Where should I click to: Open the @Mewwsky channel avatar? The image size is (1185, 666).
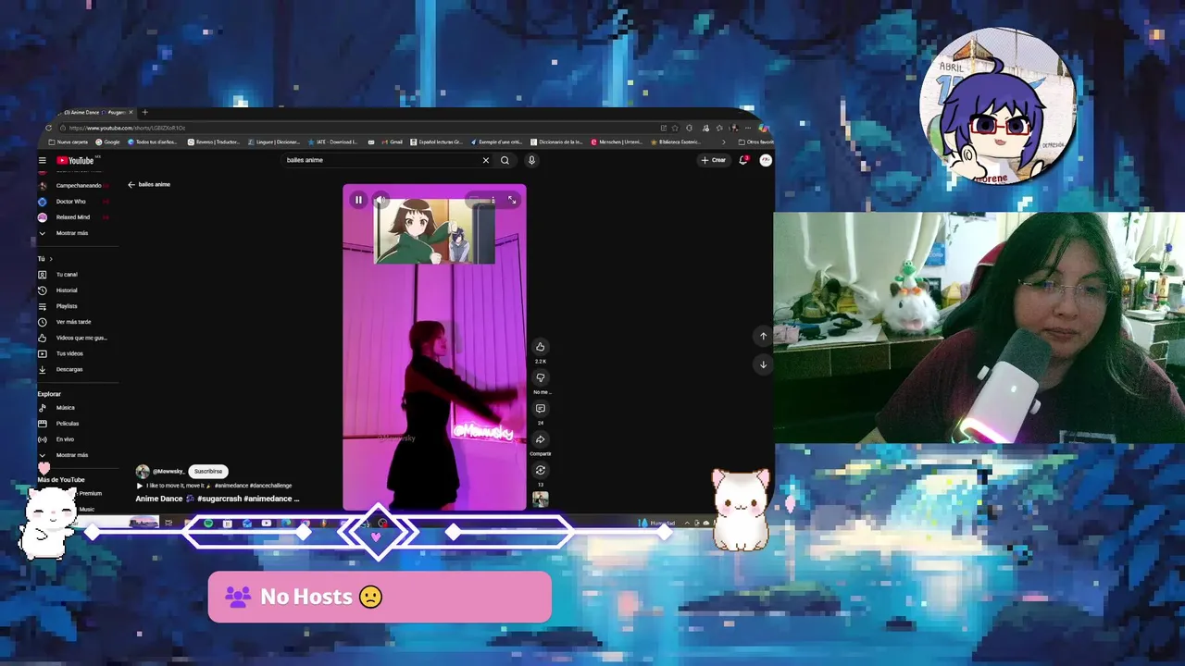point(143,471)
